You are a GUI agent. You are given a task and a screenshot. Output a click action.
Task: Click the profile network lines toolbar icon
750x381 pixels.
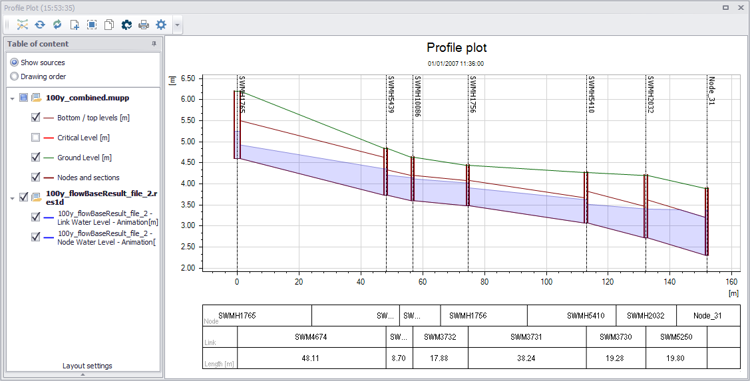[23, 25]
